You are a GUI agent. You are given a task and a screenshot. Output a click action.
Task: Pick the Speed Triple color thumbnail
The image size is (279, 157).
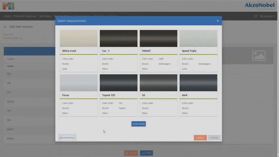pos(198,38)
